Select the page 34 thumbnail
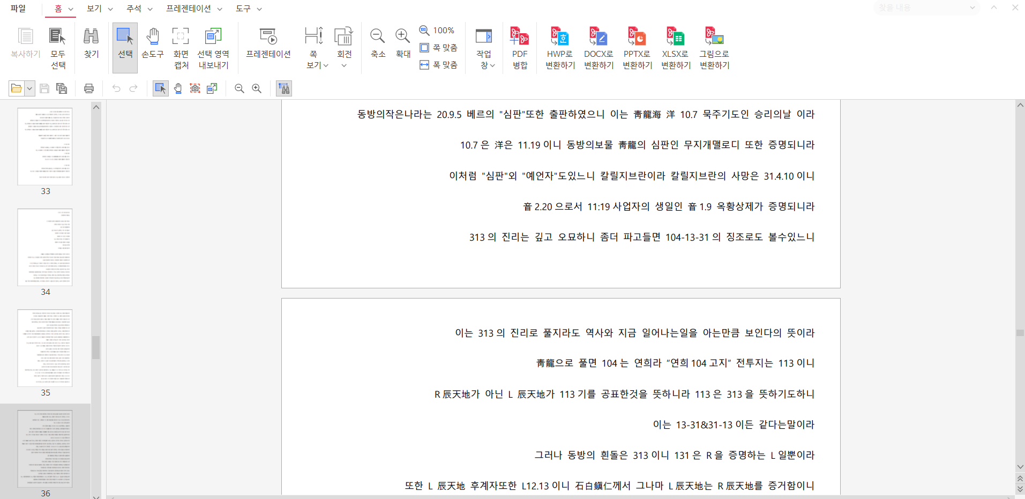 point(45,248)
